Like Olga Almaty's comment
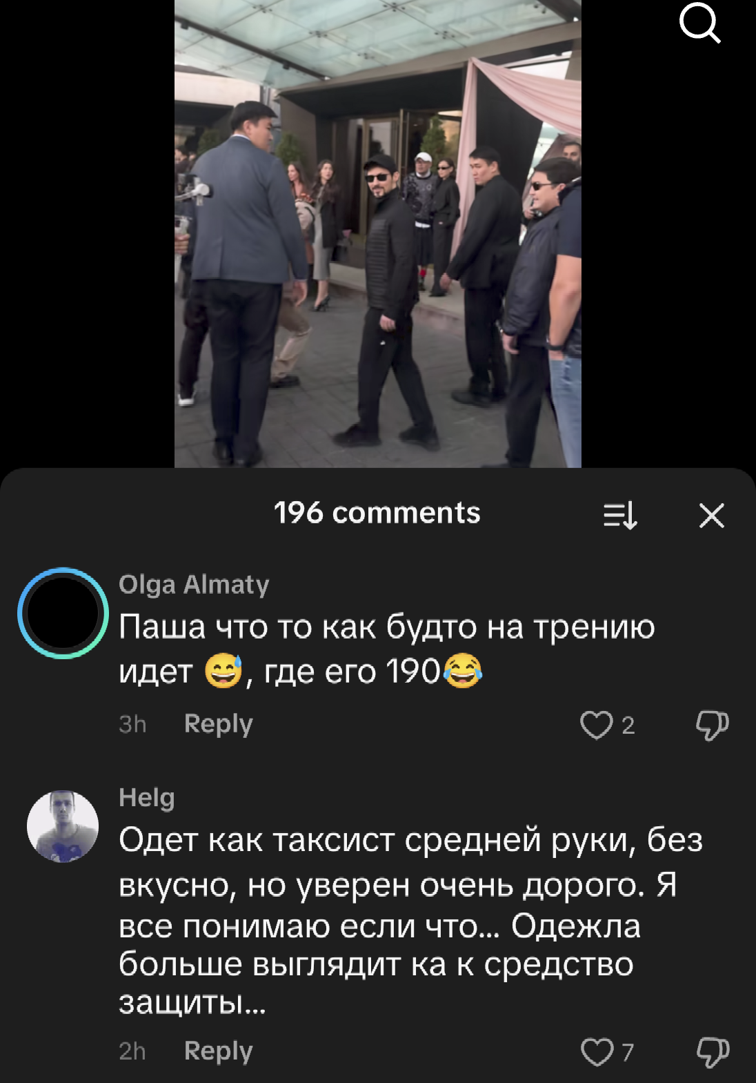 click(x=596, y=725)
